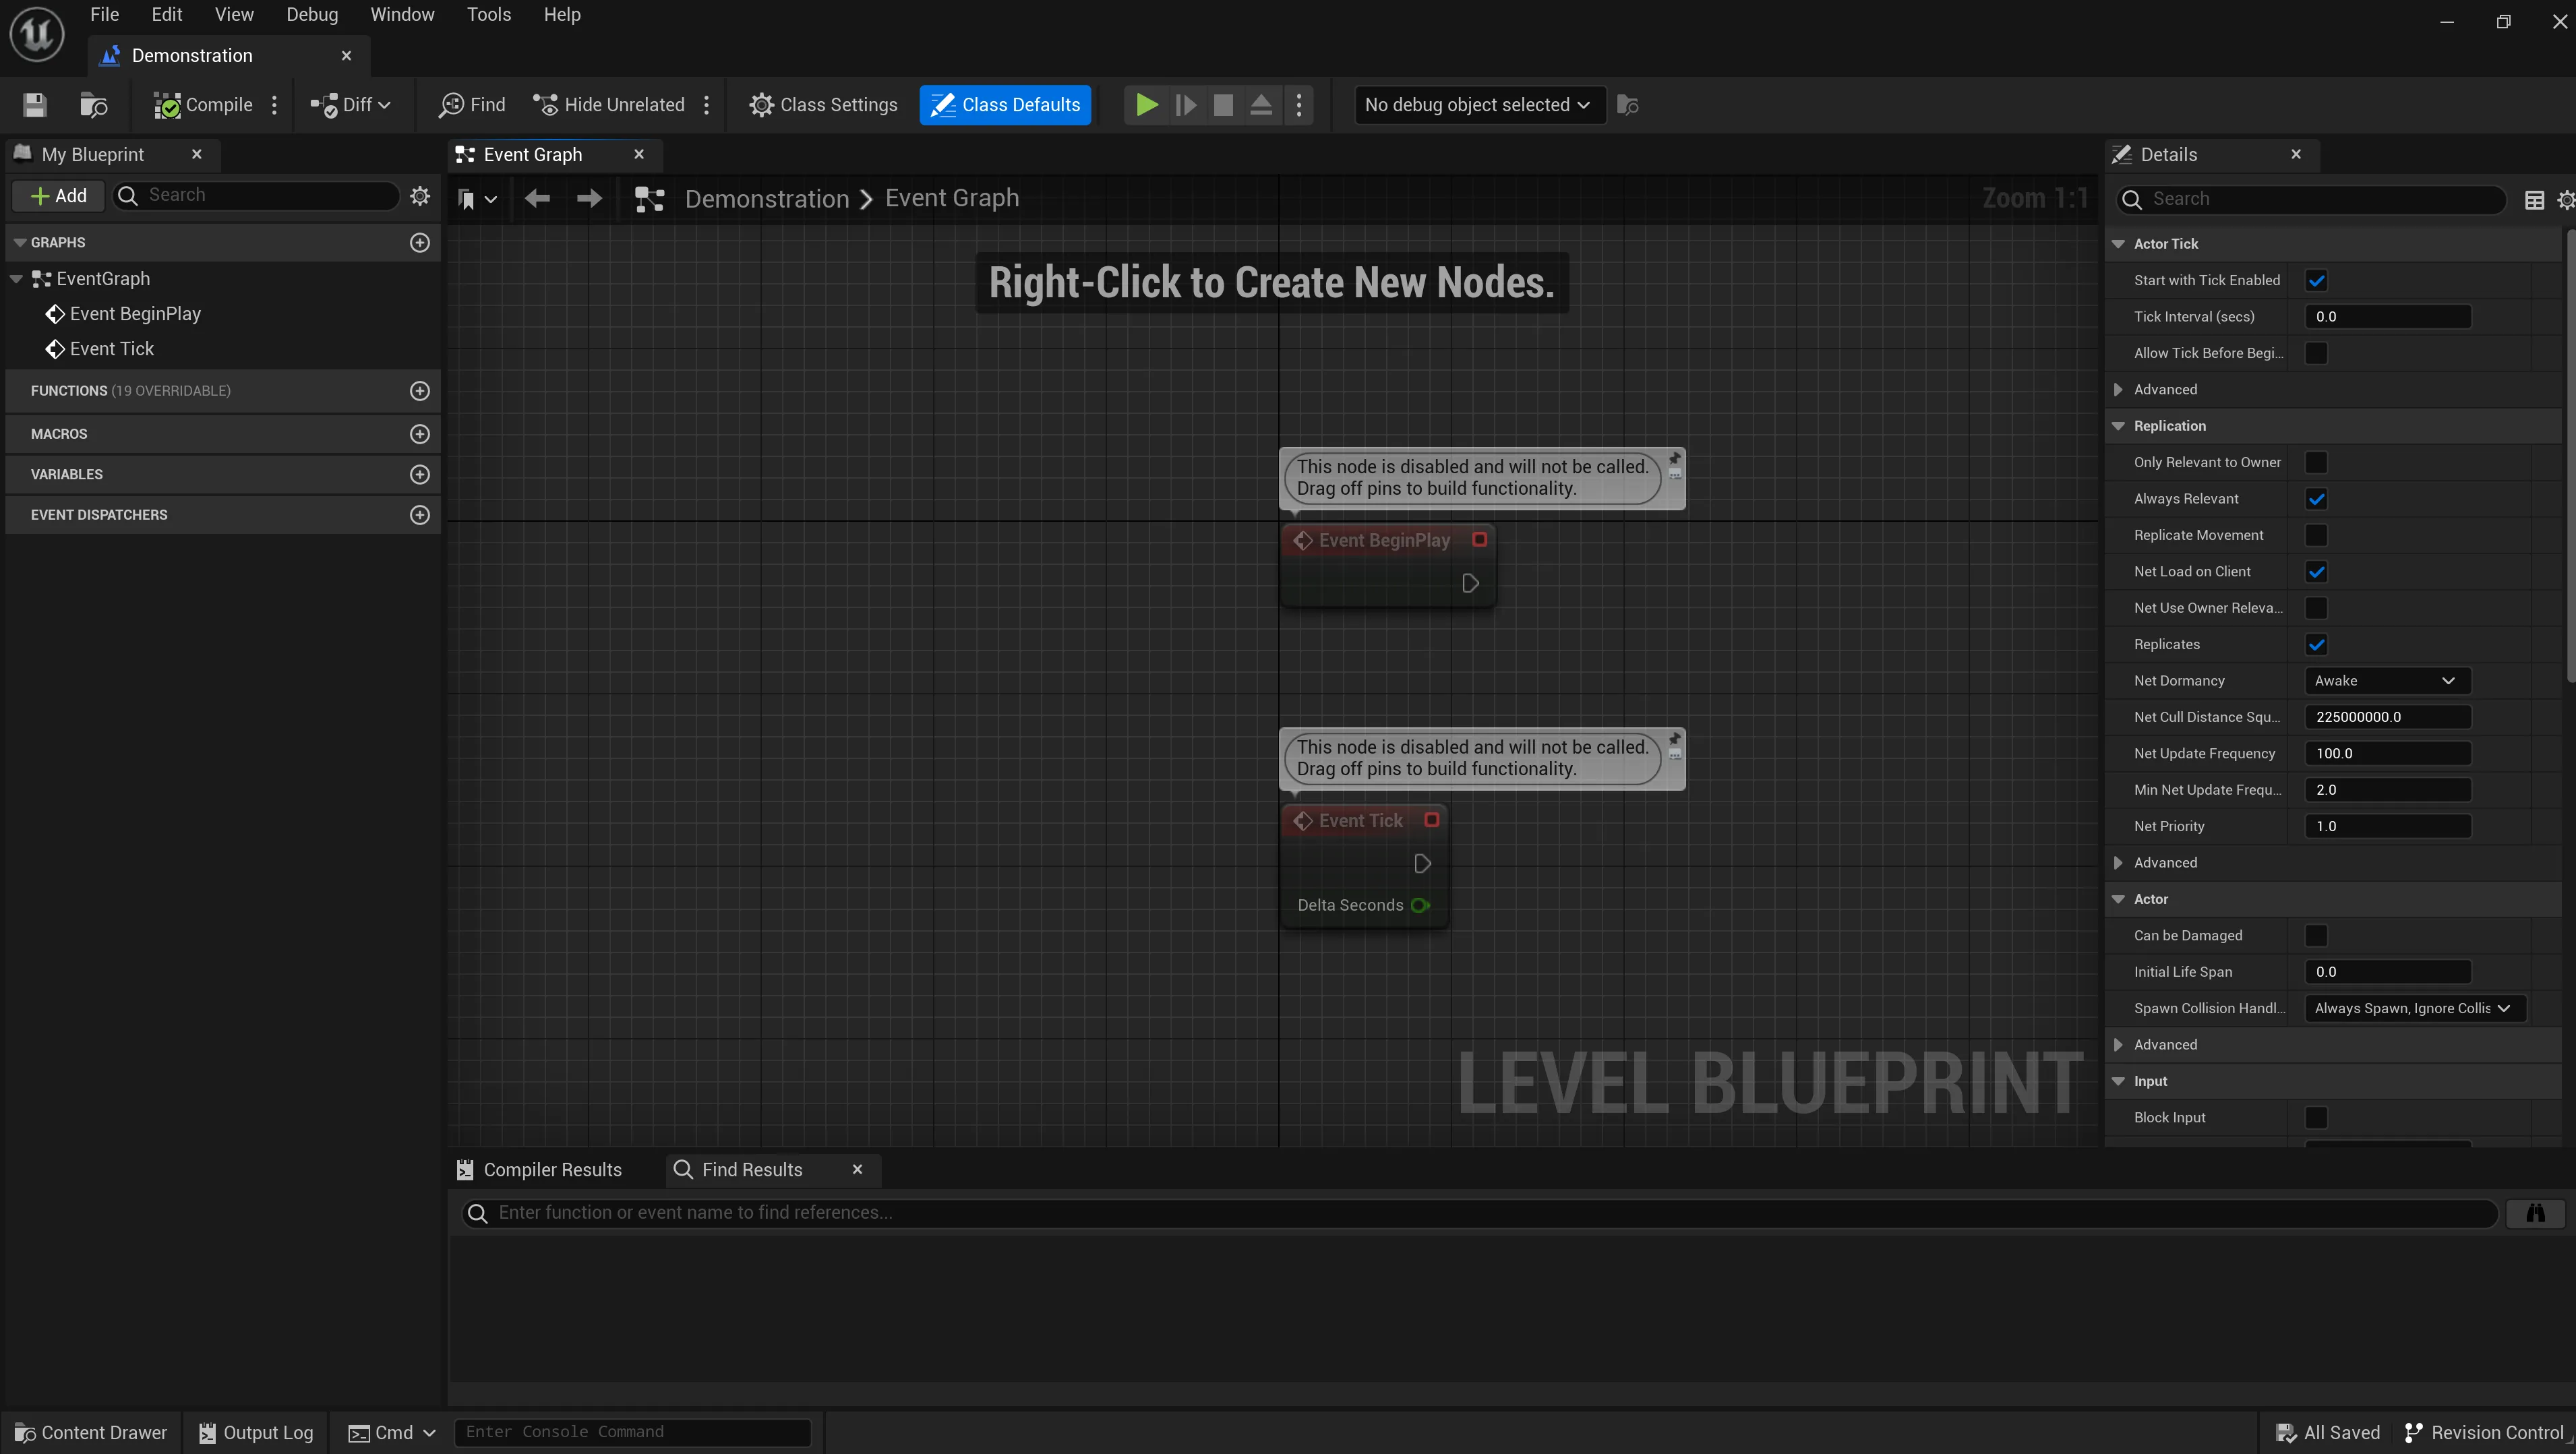The width and height of the screenshot is (2576, 1454).
Task: Open the Diff dropdown
Action: [350, 105]
